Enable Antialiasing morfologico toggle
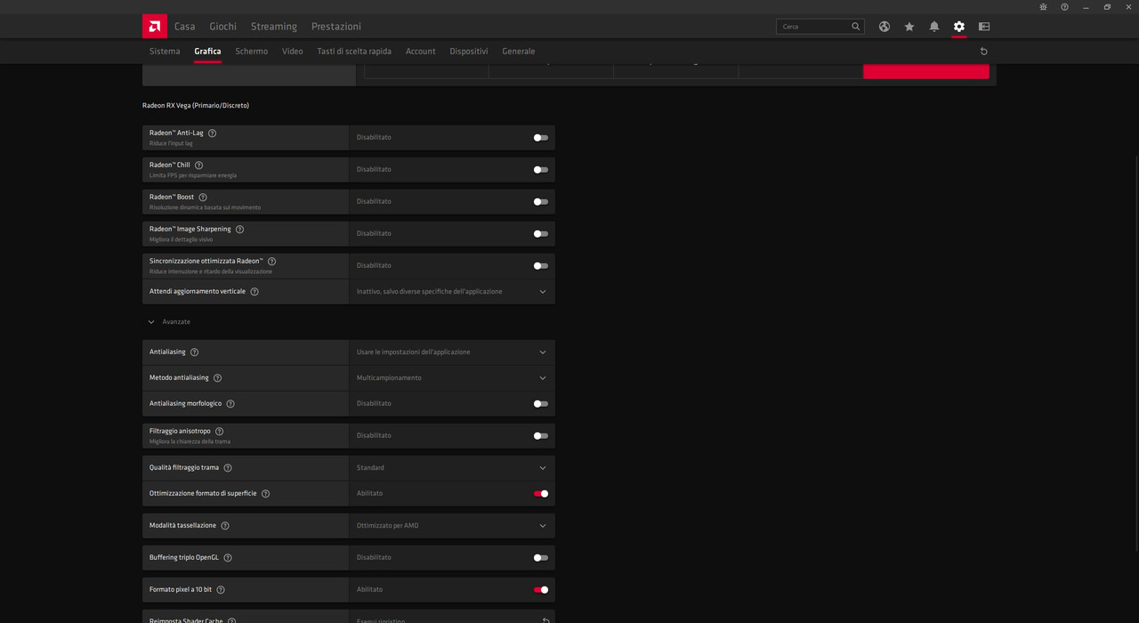 pos(541,404)
